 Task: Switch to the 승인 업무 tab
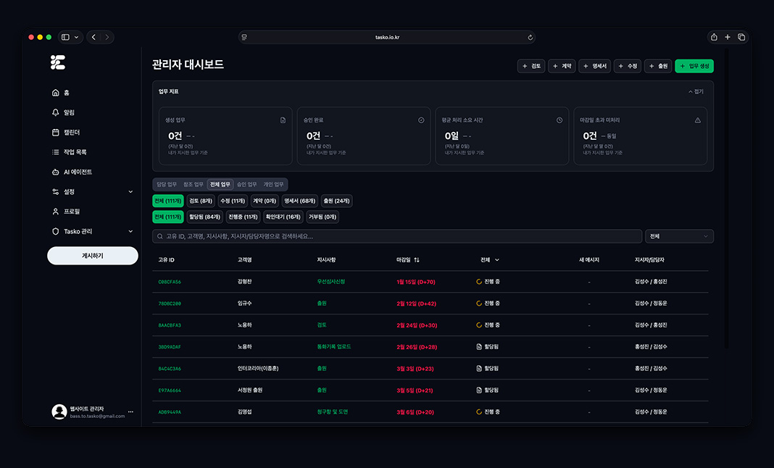click(247, 184)
